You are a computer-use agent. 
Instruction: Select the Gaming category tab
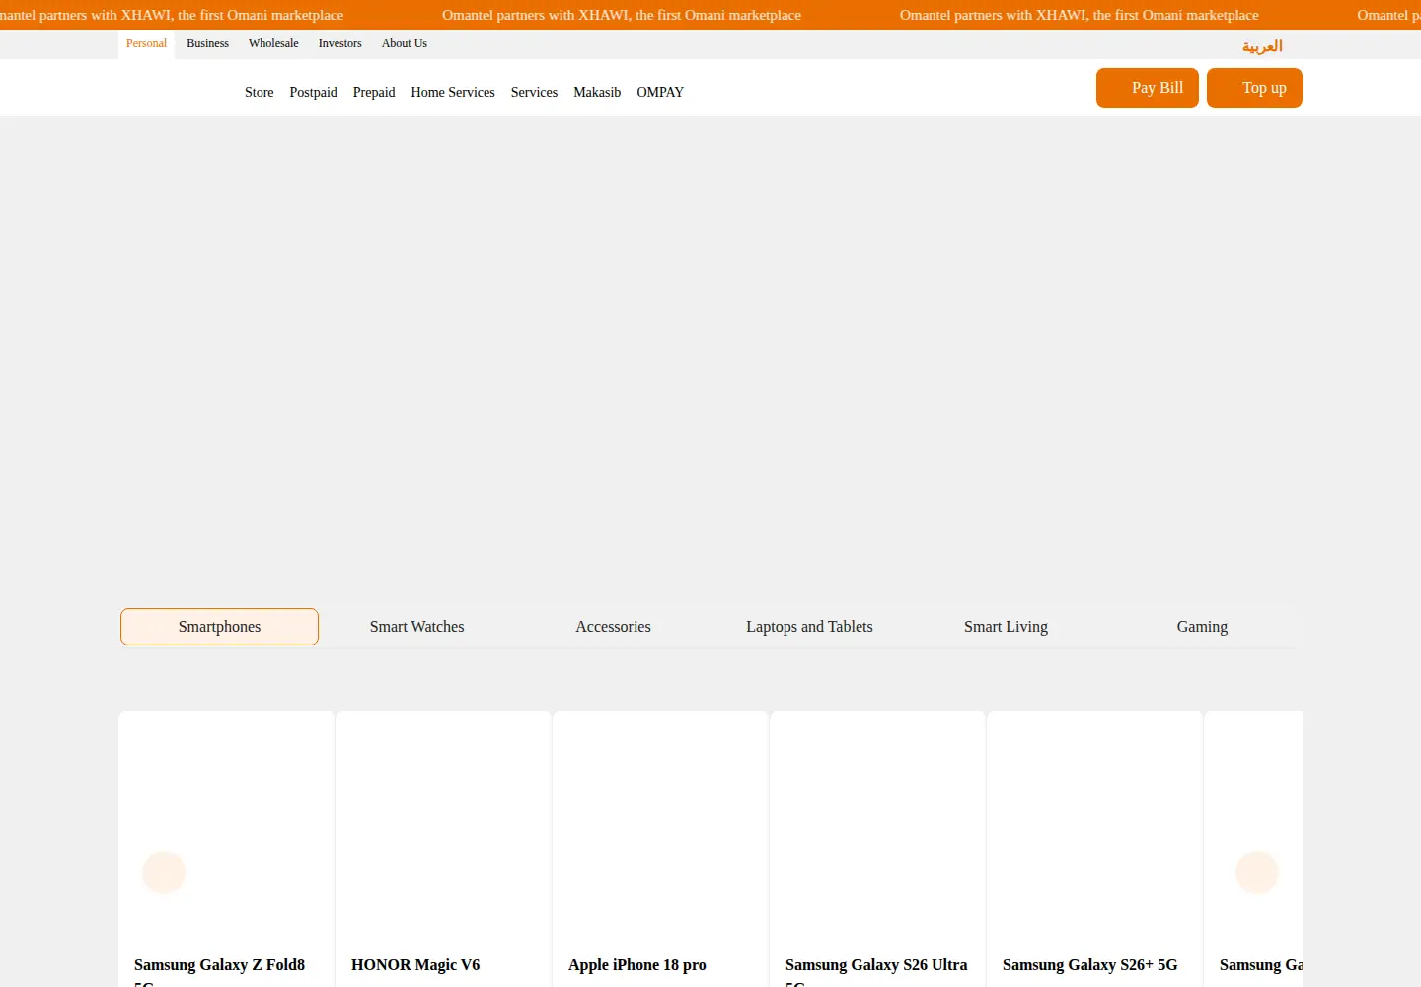(x=1202, y=627)
